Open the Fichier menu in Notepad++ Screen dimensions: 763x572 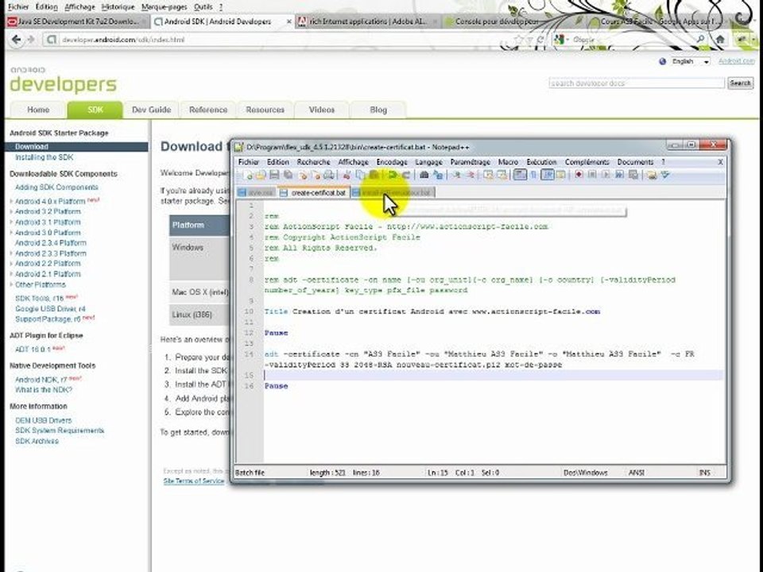tap(249, 162)
